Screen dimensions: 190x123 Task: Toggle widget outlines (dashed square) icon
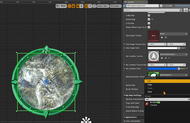coord(69,6)
